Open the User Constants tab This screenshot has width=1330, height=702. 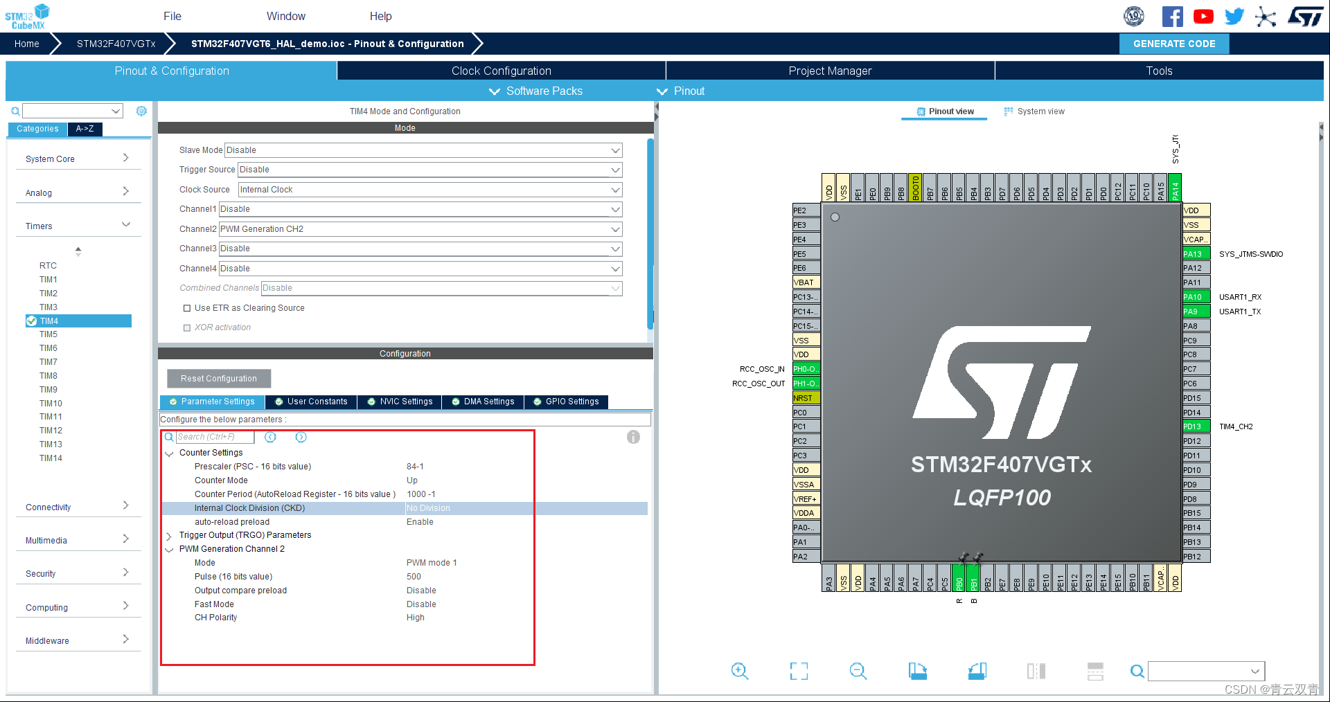coord(311,402)
